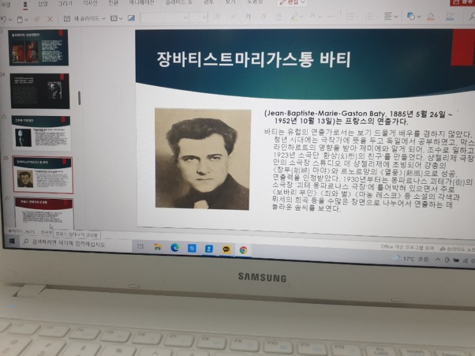Click the portrait photo on the slide
Screen dimensions: 475x356
point(202,159)
